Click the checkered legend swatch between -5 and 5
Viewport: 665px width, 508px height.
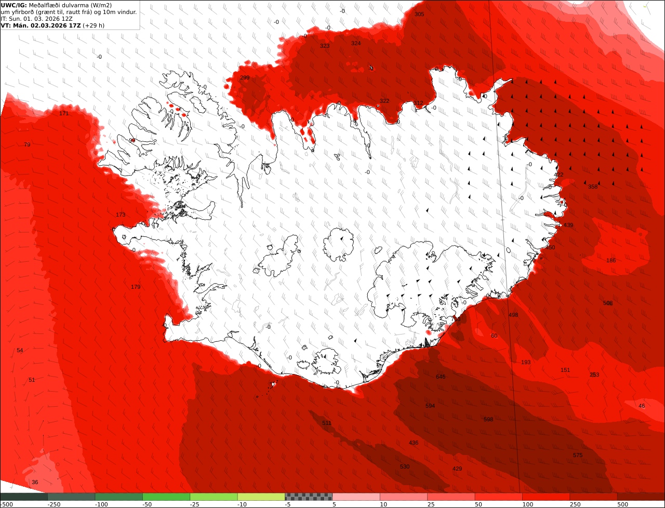coord(309,497)
